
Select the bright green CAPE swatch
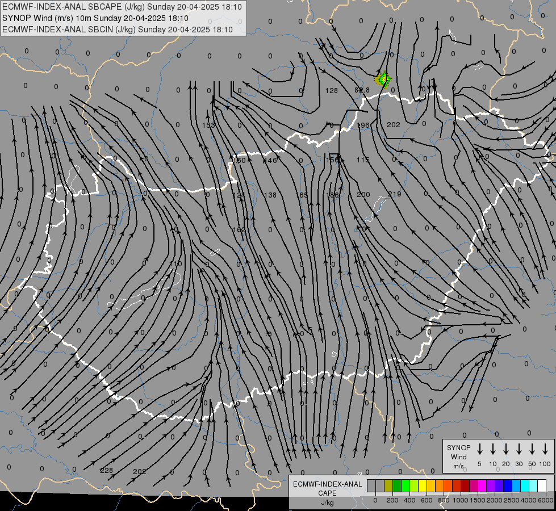pyautogui.click(x=405, y=486)
